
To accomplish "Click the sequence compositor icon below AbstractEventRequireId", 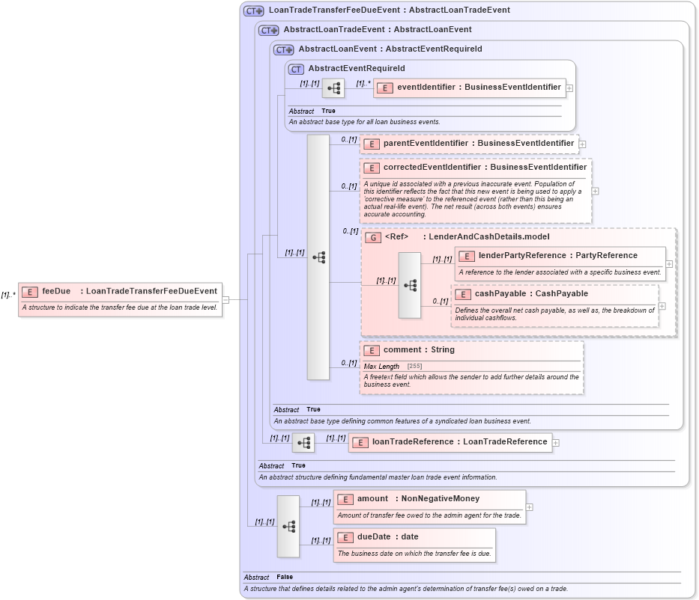I will point(318,257).
